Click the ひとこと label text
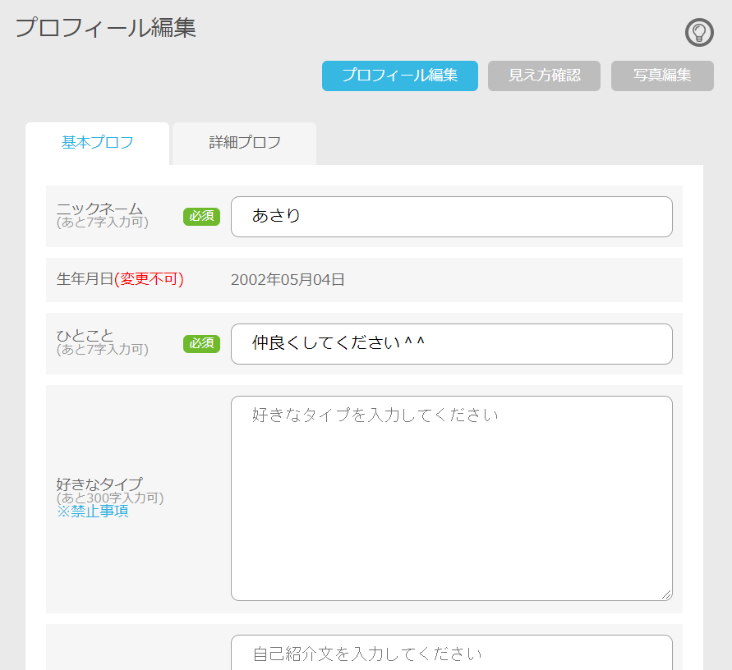 (x=85, y=336)
